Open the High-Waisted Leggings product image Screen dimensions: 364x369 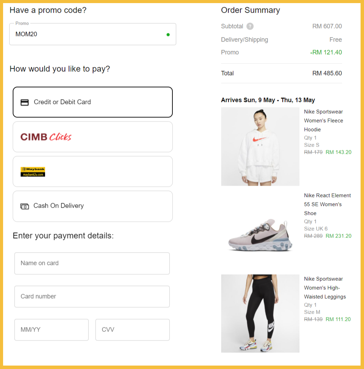tap(260, 313)
